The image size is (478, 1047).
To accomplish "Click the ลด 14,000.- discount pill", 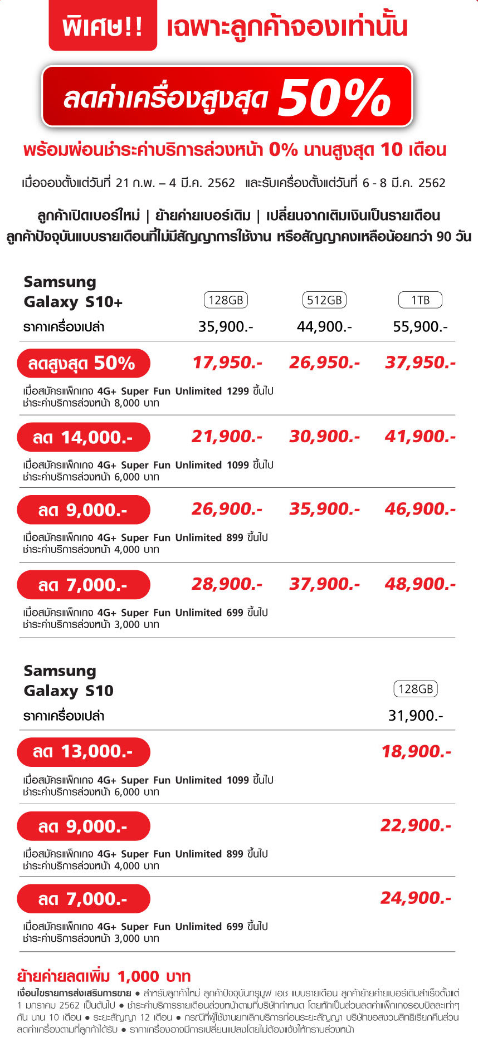I will point(84,437).
